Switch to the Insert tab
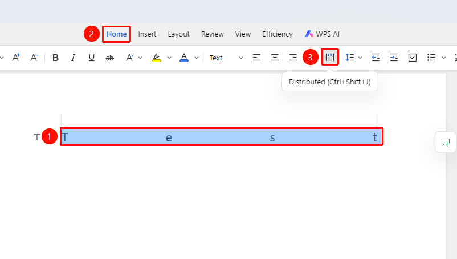The width and height of the screenshot is (457, 259). [147, 34]
